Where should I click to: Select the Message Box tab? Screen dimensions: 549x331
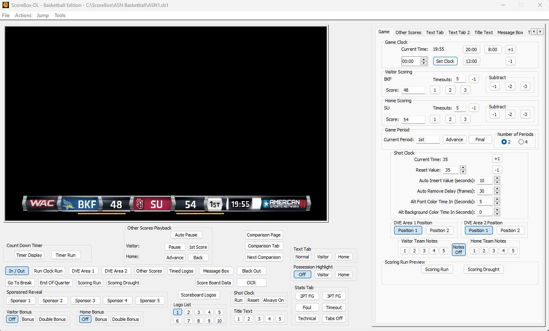click(x=510, y=32)
